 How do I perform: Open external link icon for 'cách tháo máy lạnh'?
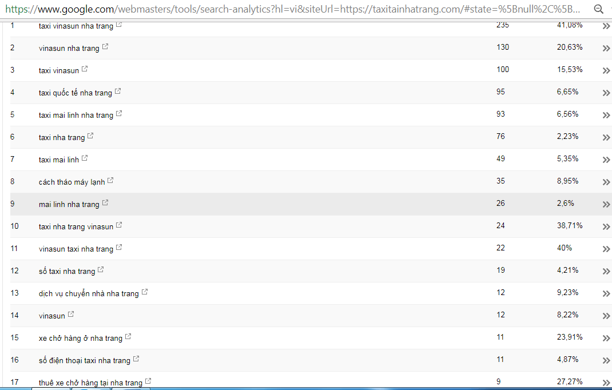point(110,180)
